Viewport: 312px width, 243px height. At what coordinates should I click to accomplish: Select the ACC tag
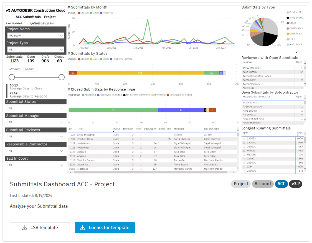(281, 184)
